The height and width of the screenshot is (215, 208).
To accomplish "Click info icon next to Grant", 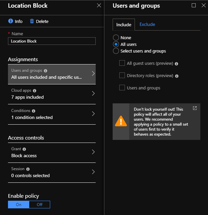I will pos(24,149).
